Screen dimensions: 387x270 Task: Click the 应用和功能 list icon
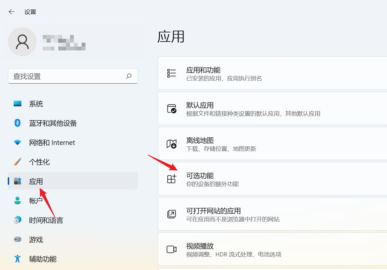pos(172,73)
